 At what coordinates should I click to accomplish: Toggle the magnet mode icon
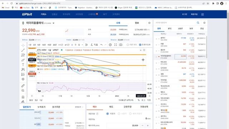pos(23,97)
